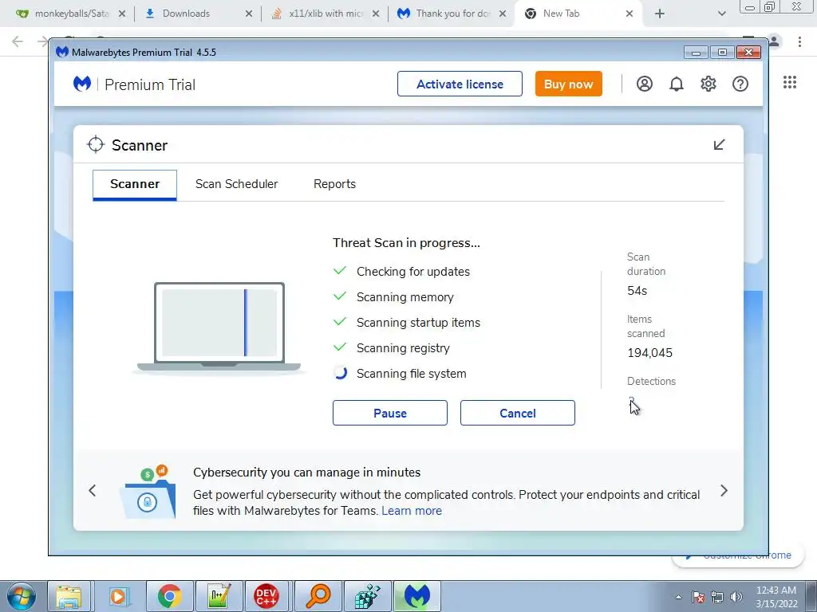The height and width of the screenshot is (612, 817).
Task: Click the items scanned value 194,045
Action: 649,353
